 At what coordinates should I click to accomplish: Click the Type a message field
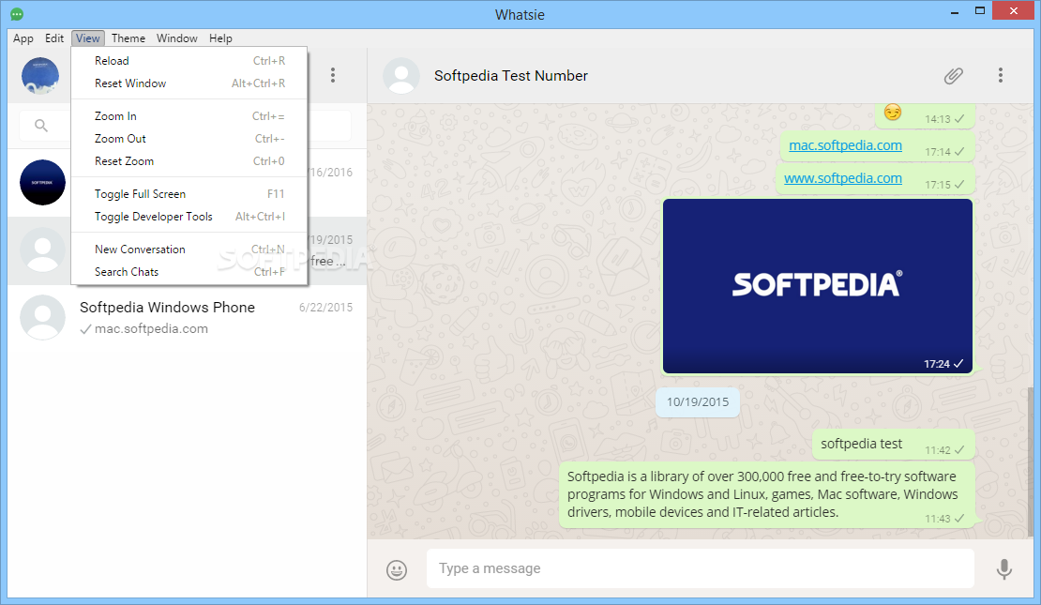coord(701,568)
